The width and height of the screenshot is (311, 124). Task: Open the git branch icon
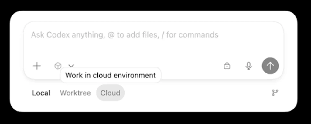[275, 93]
